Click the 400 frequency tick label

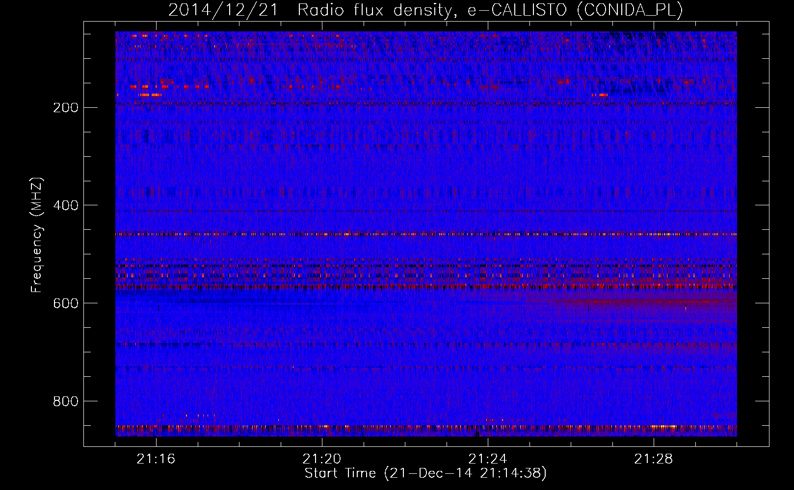tap(66, 205)
